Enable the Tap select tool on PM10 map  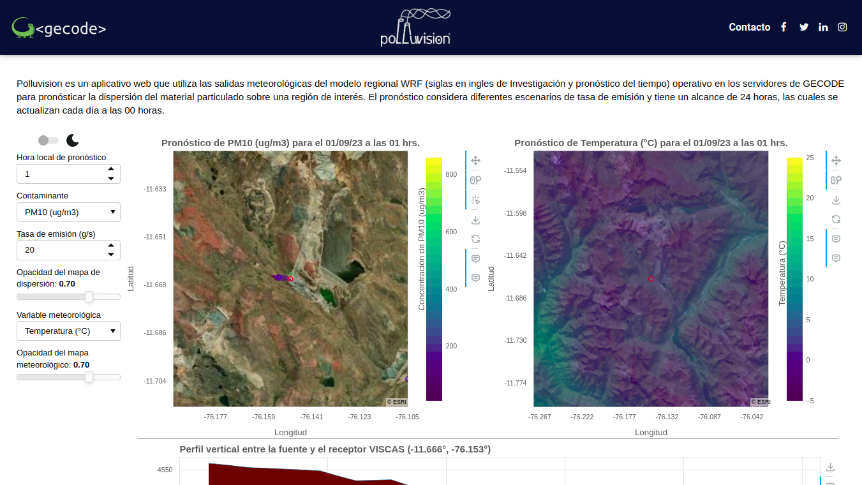click(x=475, y=200)
